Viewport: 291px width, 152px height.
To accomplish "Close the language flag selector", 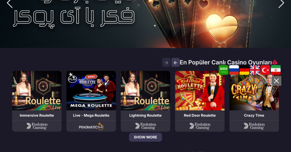I will coord(276,81).
